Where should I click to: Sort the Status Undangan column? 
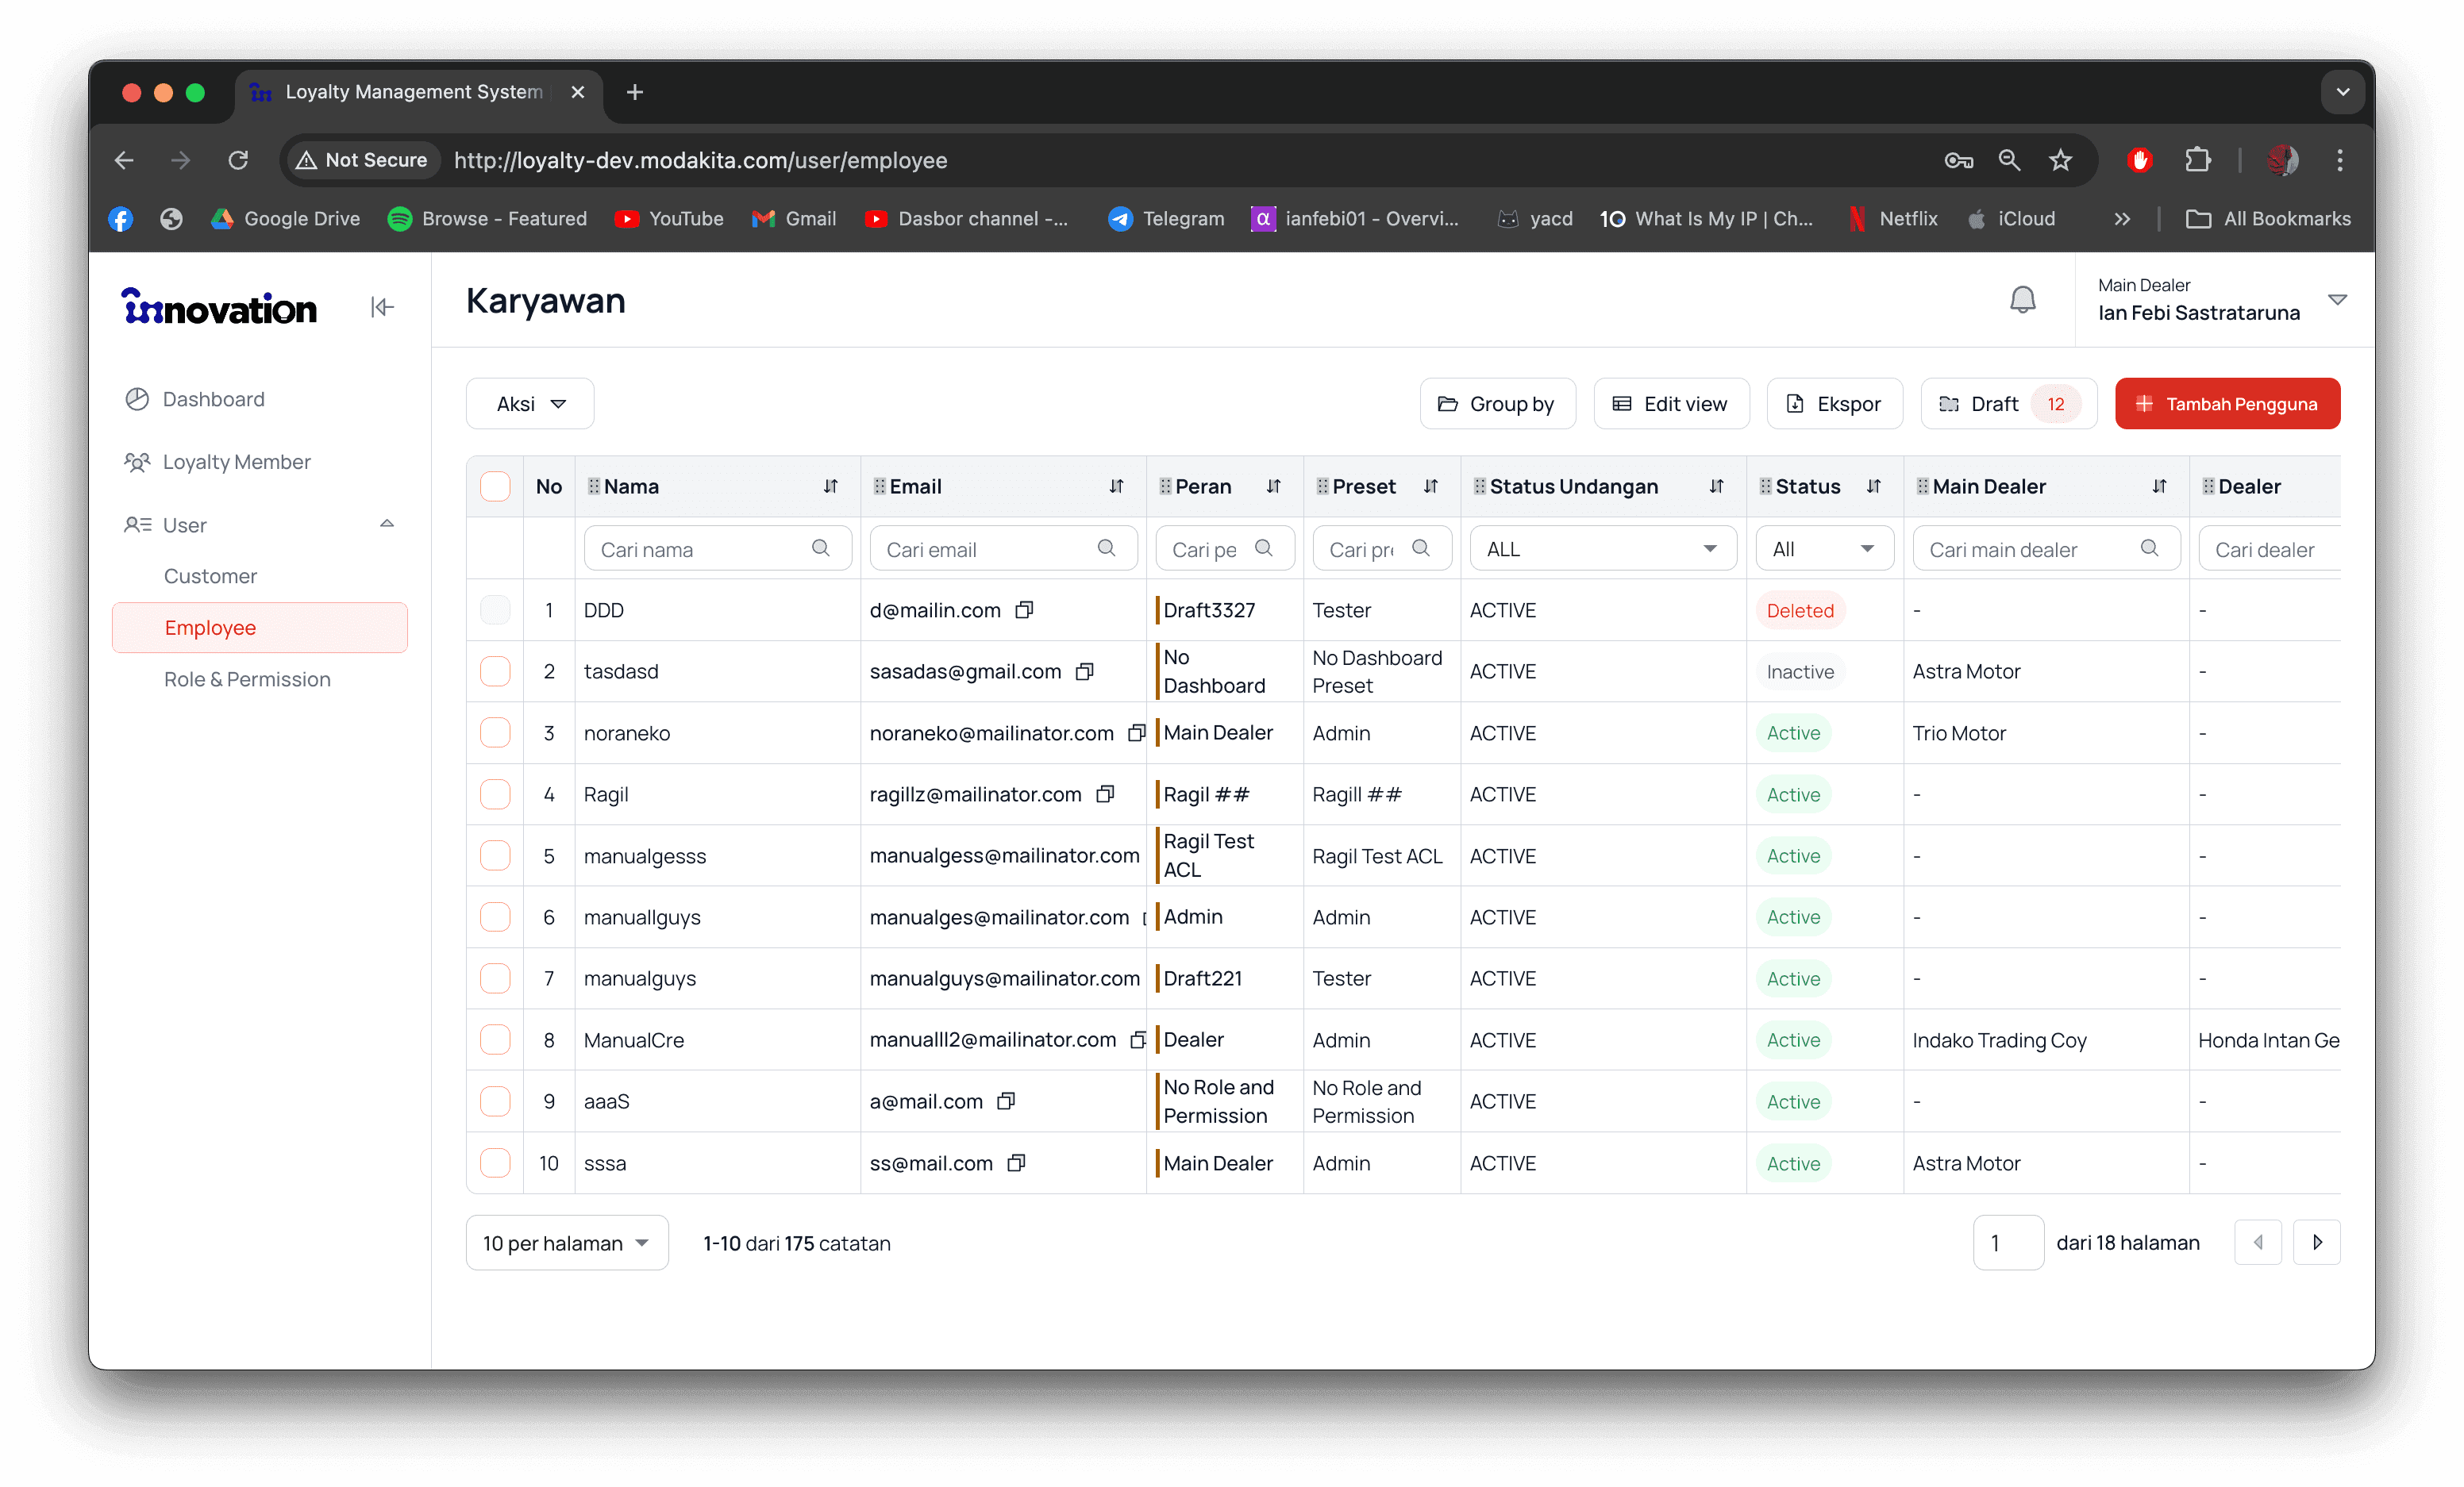coord(1716,486)
